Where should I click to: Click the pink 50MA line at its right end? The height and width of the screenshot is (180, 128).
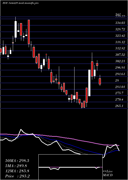pos(118,145)
